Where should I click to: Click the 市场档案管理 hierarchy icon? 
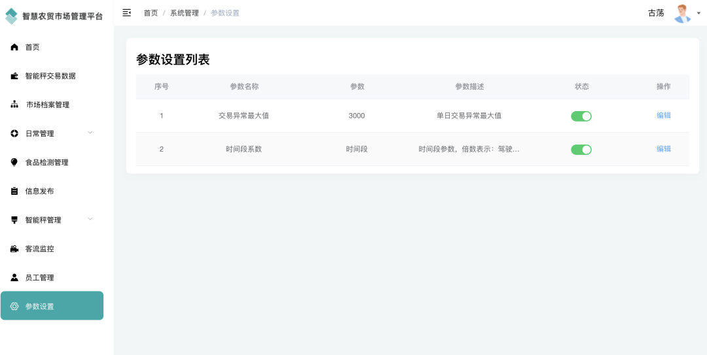[x=14, y=105]
